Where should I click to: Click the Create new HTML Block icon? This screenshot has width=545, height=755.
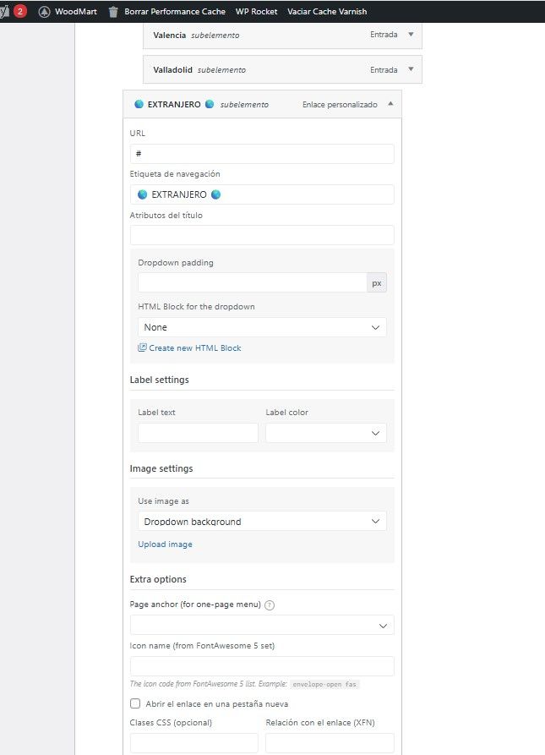142,347
